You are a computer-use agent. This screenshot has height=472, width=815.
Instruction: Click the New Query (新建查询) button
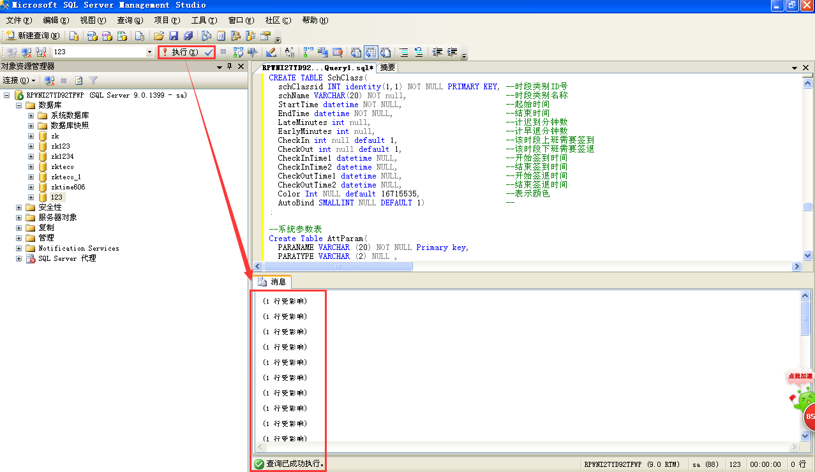[33, 36]
